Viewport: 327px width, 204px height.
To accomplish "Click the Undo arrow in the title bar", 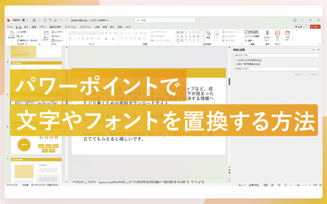I will click(x=39, y=20).
